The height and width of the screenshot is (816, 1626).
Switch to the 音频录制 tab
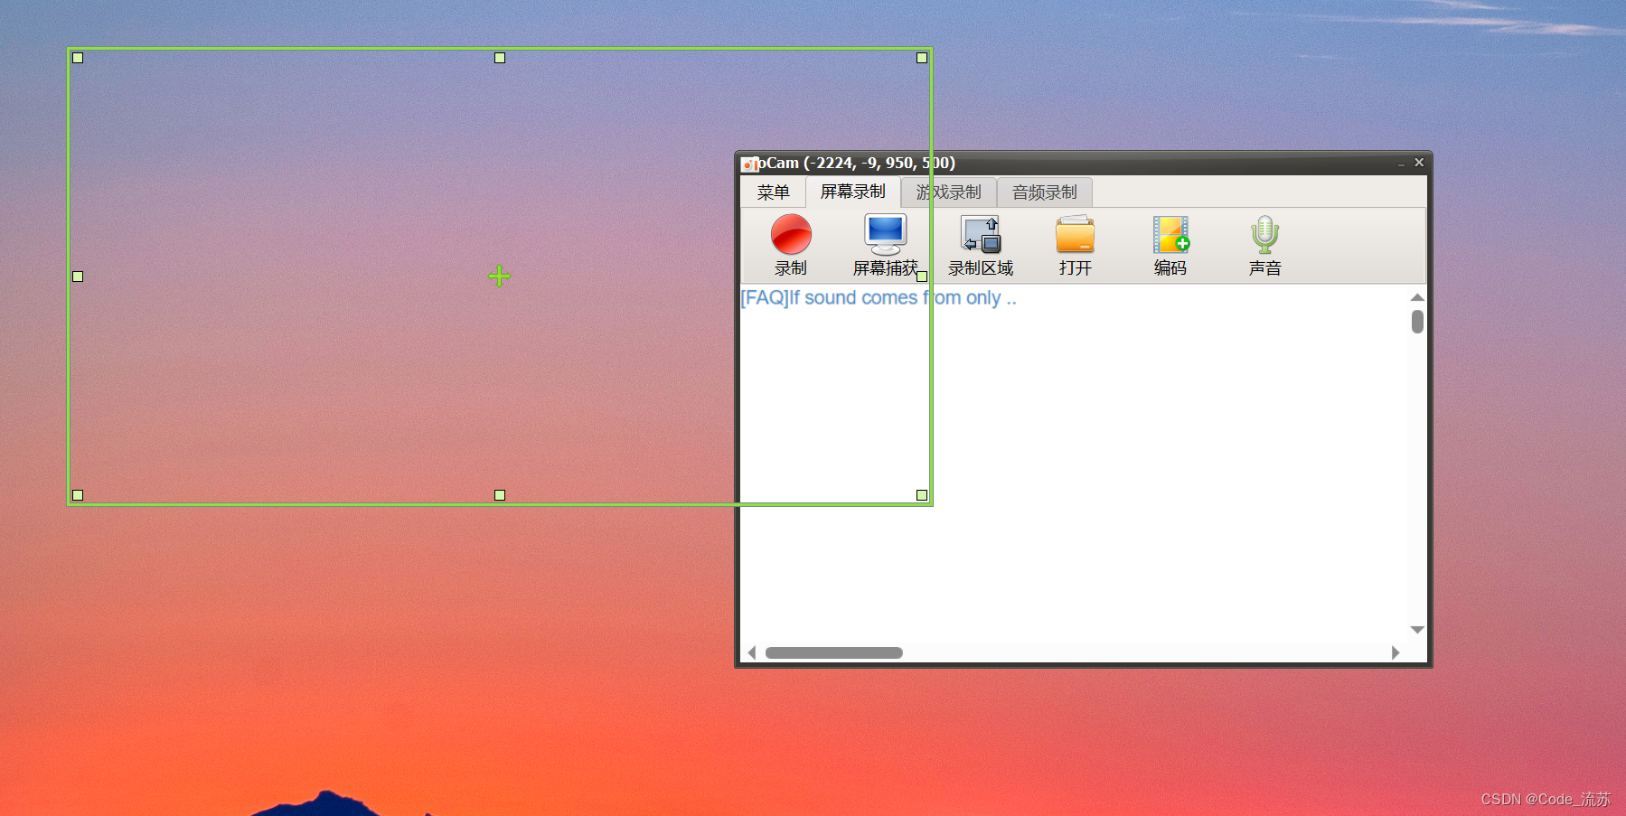(1045, 192)
